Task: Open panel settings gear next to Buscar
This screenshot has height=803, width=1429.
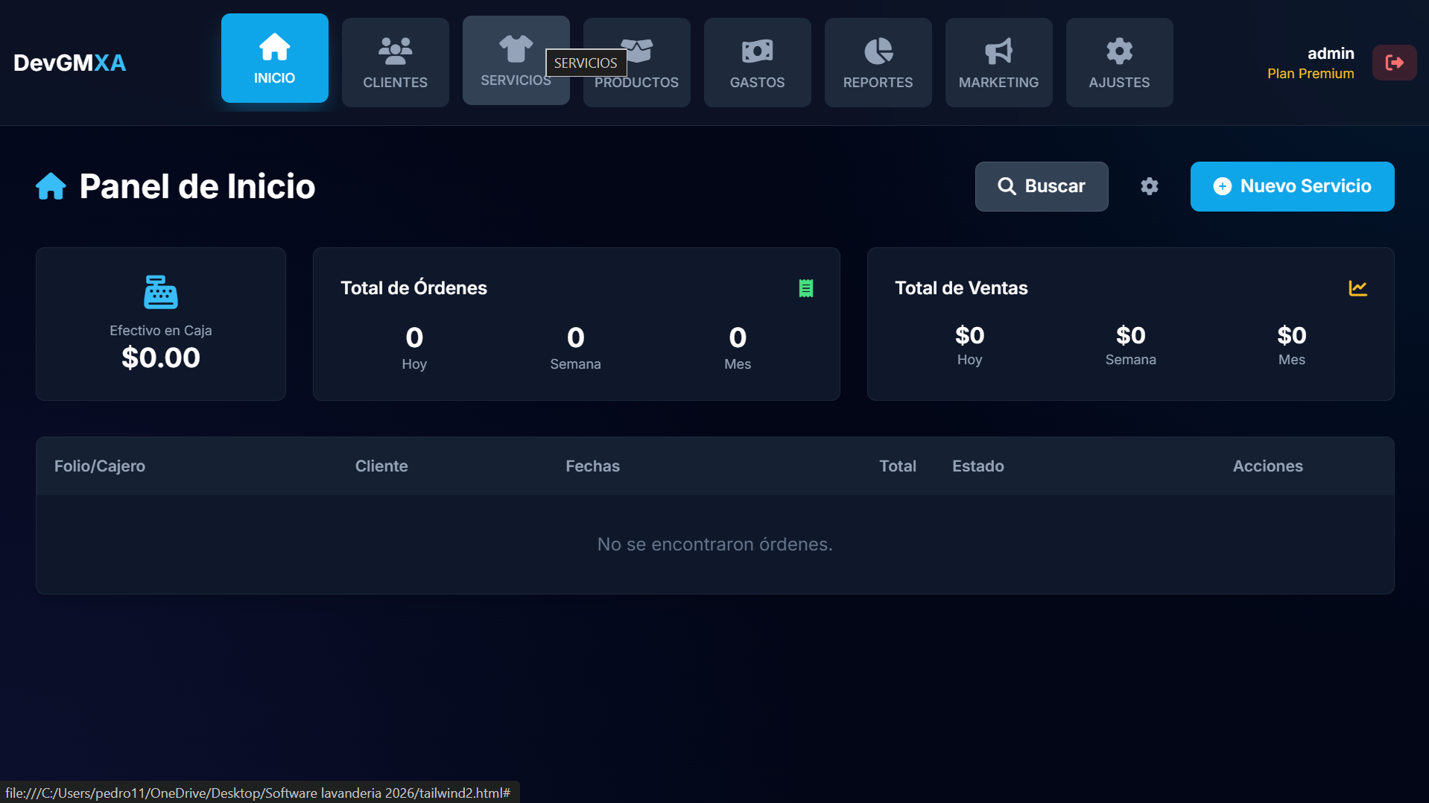Action: click(x=1150, y=186)
